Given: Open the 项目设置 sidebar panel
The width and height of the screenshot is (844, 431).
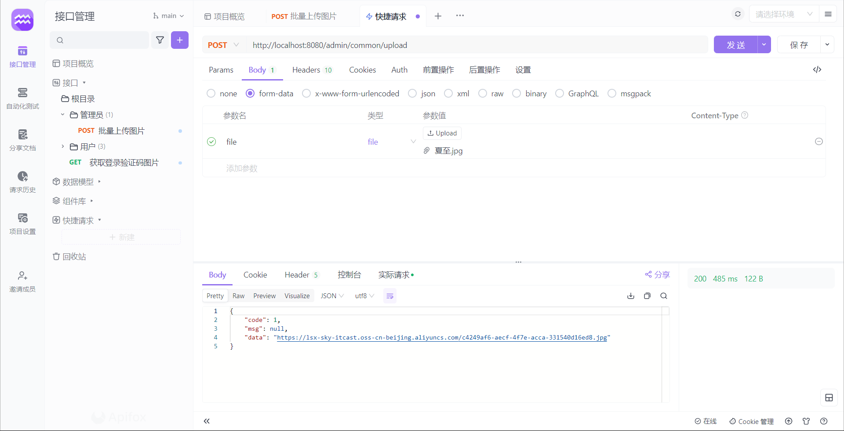Looking at the screenshot, I should [x=22, y=223].
